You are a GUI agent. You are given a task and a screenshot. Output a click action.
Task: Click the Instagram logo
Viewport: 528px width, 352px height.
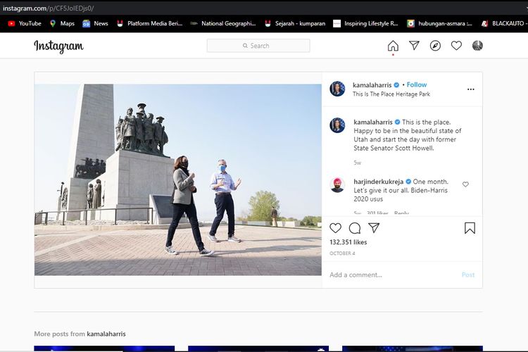(58, 46)
